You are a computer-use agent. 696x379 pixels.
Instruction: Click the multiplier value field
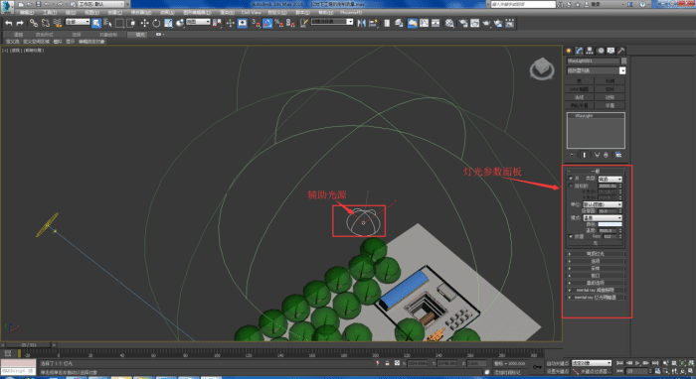(608, 211)
